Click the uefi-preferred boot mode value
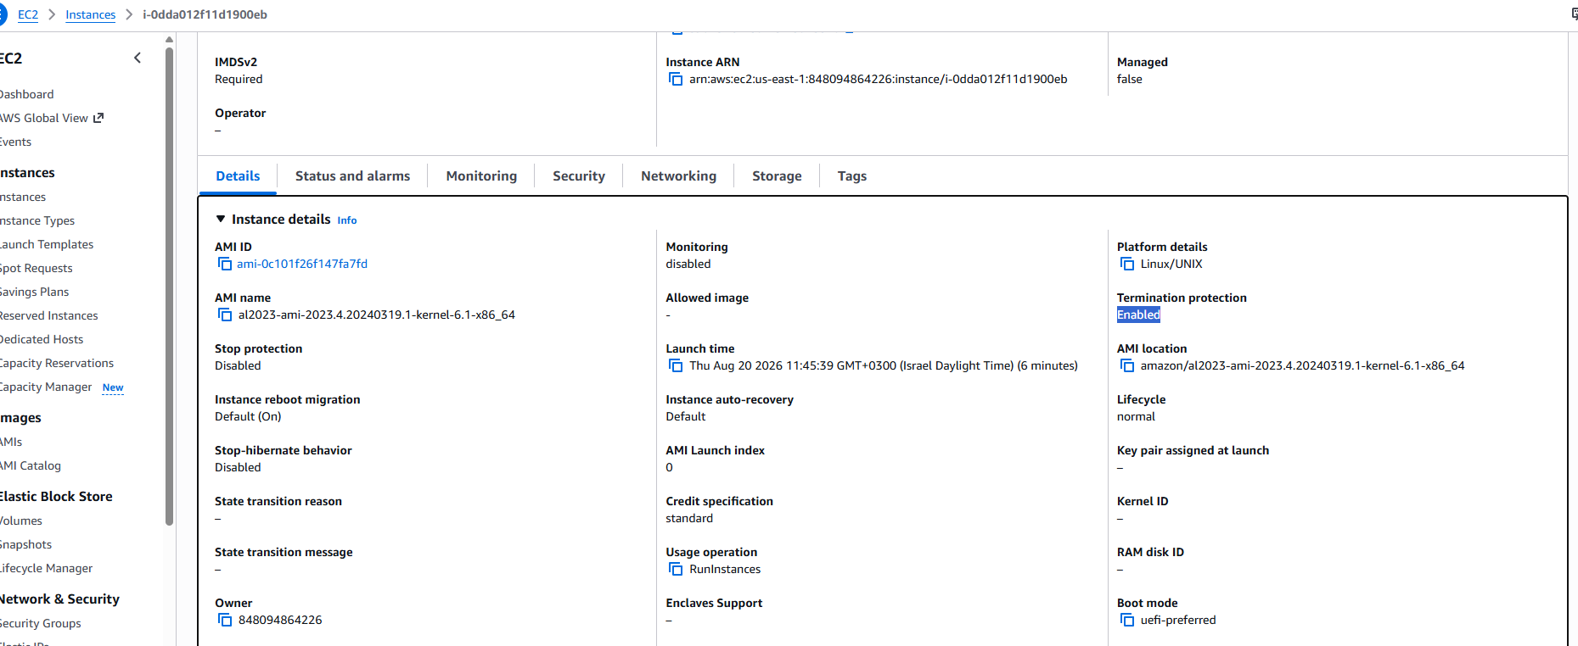 pyautogui.click(x=1178, y=620)
